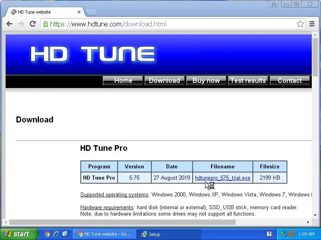The width and height of the screenshot is (321, 240).
Task: Click the green padlock security icon
Action: tap(45, 24)
